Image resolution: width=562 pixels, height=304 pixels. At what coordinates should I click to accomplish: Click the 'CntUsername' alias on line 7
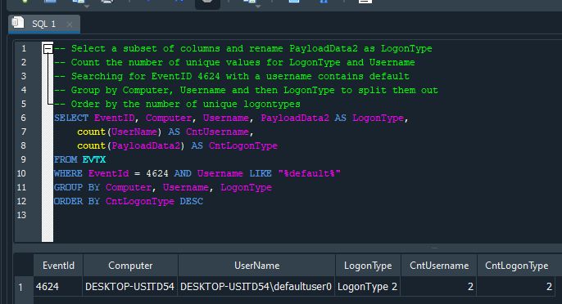click(x=217, y=132)
